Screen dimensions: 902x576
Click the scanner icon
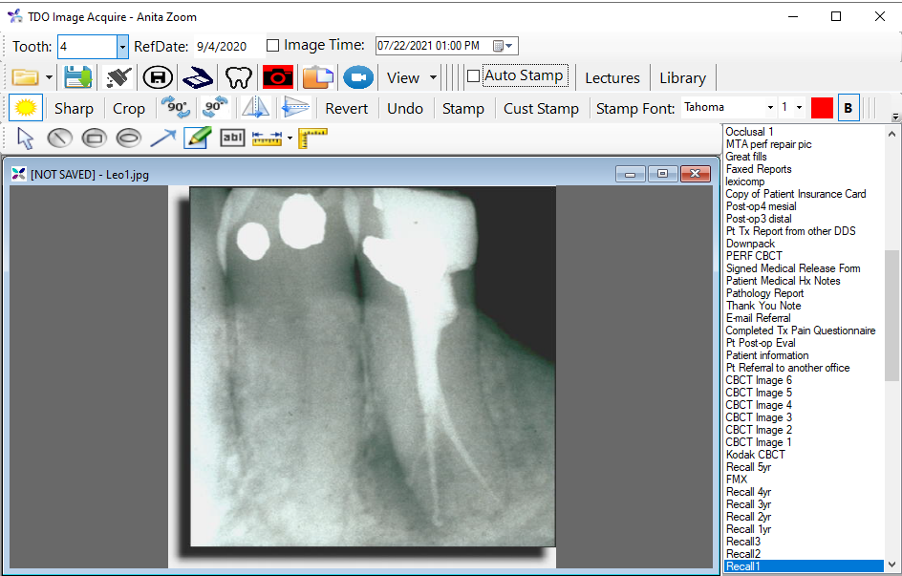(198, 77)
